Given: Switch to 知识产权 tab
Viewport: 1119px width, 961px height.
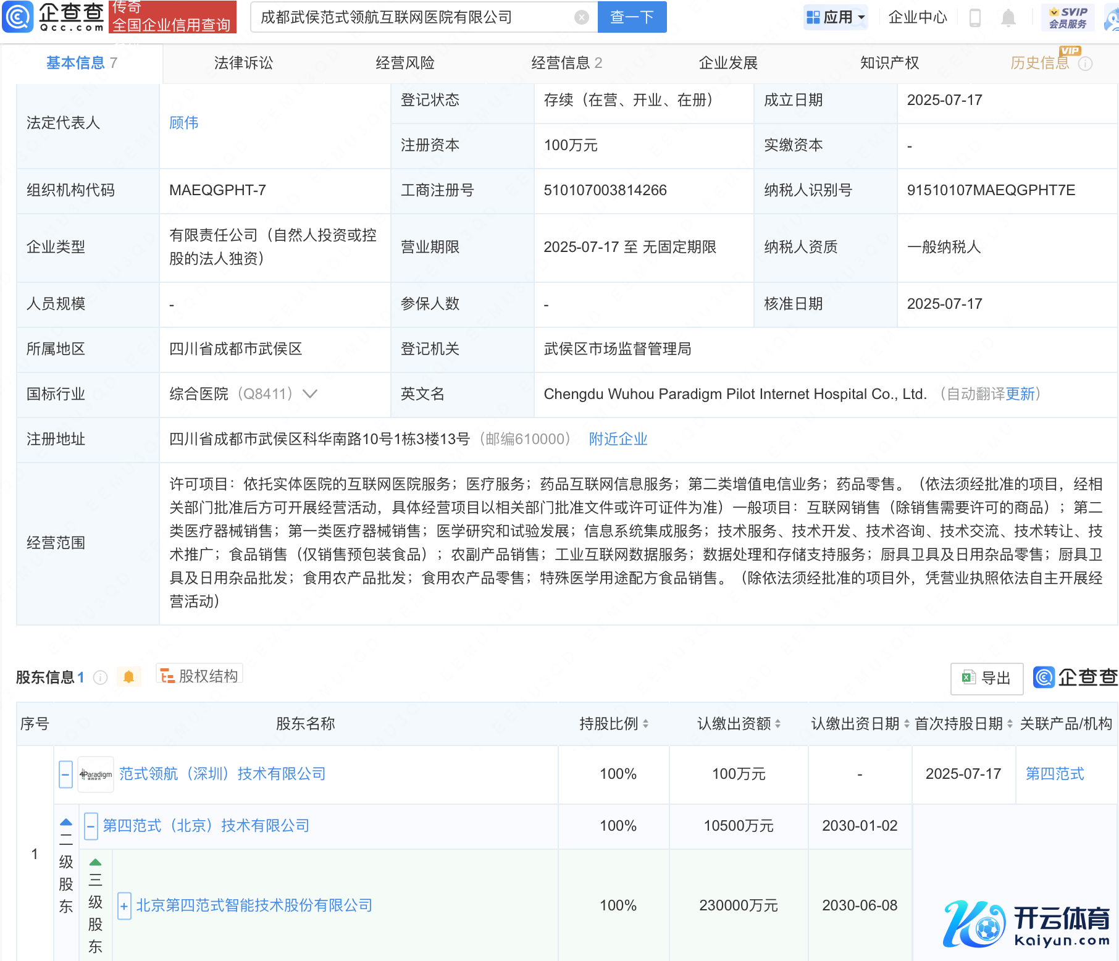Looking at the screenshot, I should click(x=889, y=63).
